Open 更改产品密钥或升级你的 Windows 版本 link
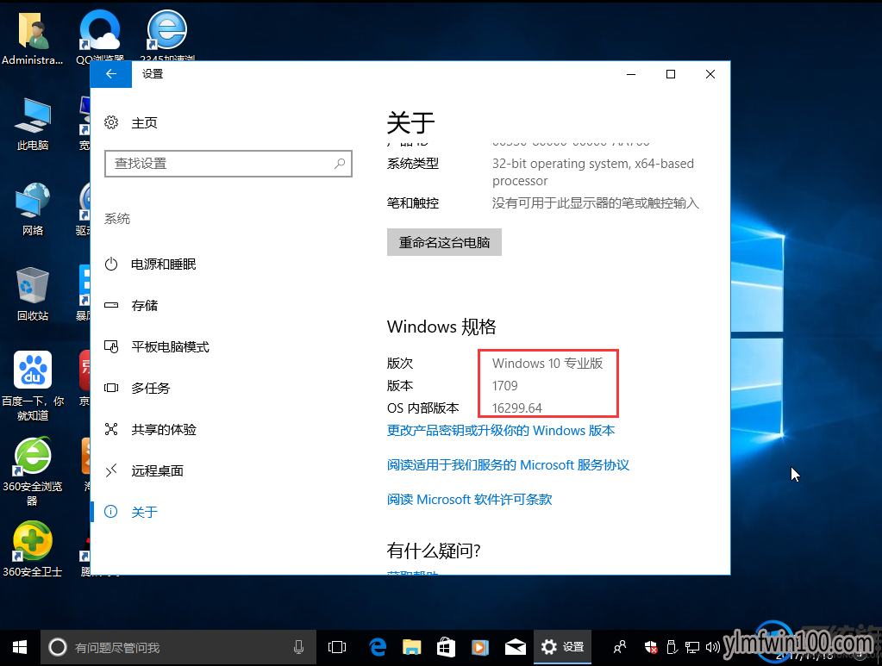The width and height of the screenshot is (882, 666). coord(501,431)
